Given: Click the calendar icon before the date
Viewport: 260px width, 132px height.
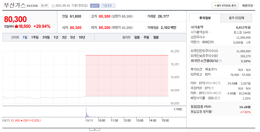Looking at the screenshot, I should [53, 6].
